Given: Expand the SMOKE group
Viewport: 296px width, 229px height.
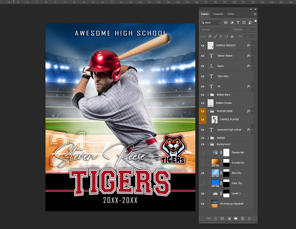Looking at the screenshot, I should (208, 138).
